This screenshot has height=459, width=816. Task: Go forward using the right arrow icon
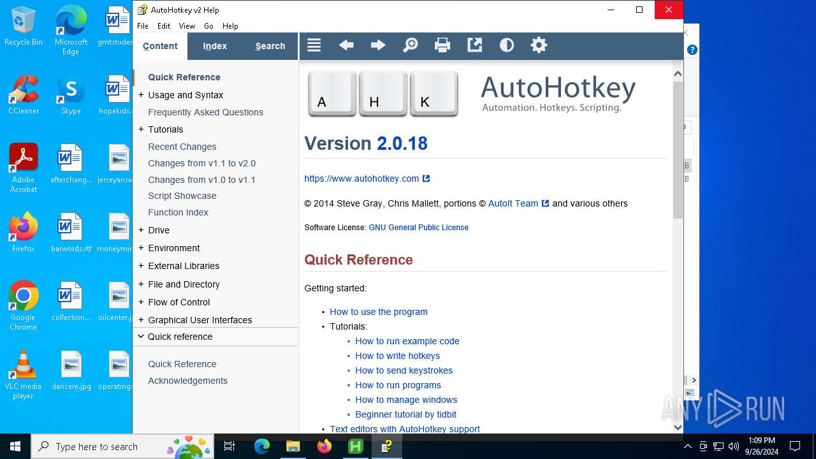[x=378, y=45]
